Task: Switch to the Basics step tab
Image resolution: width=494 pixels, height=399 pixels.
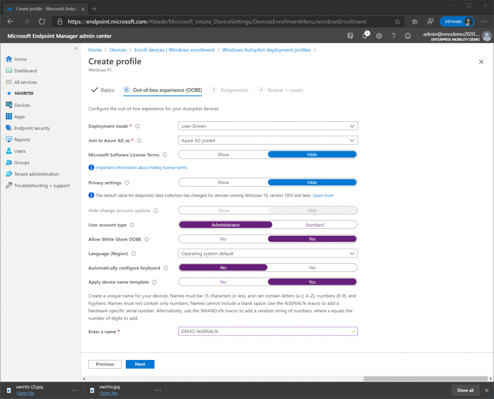Action: coord(103,90)
